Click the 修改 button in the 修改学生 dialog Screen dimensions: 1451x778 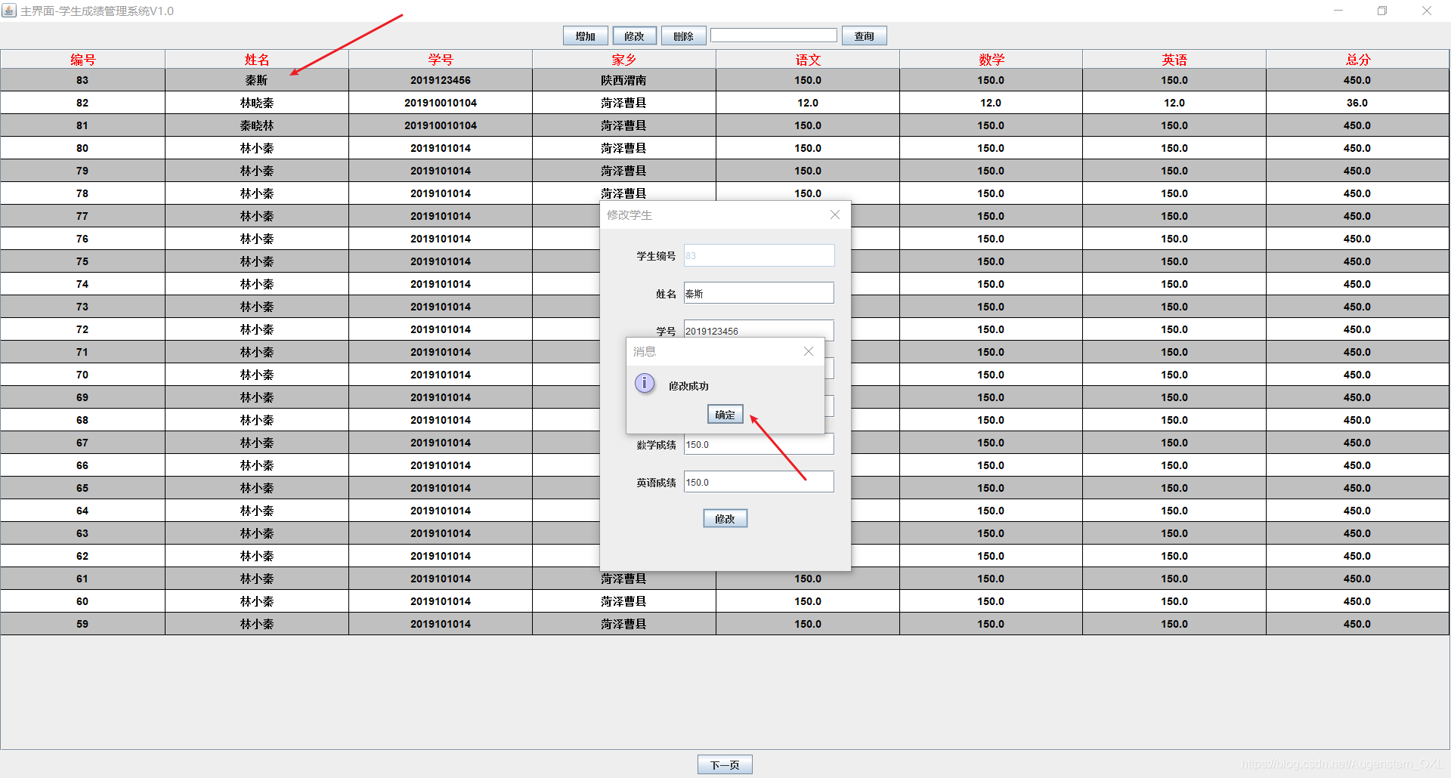coord(725,518)
